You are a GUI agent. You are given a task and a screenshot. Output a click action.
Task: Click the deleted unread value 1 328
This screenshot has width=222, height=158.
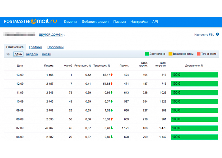coord(163,101)
